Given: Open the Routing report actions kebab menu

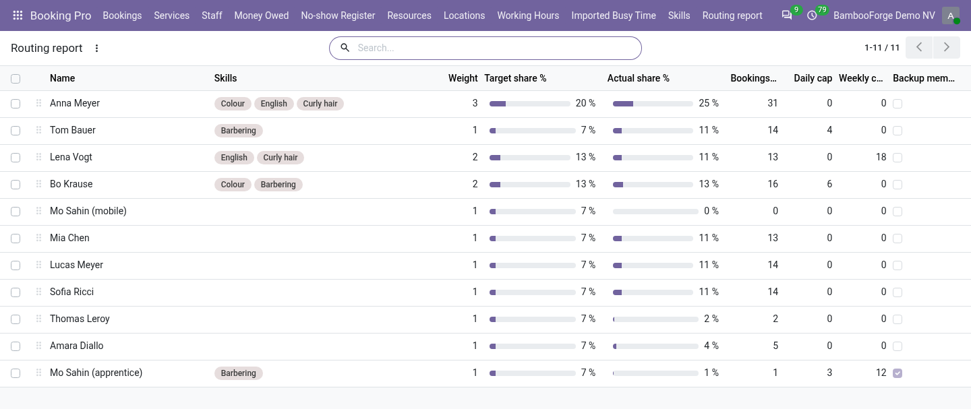Looking at the screenshot, I should coord(96,48).
